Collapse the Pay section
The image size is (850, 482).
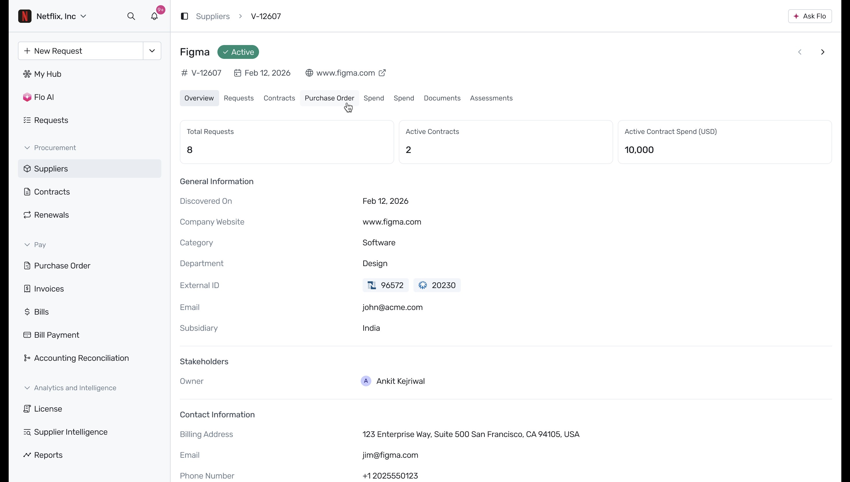pyautogui.click(x=35, y=245)
